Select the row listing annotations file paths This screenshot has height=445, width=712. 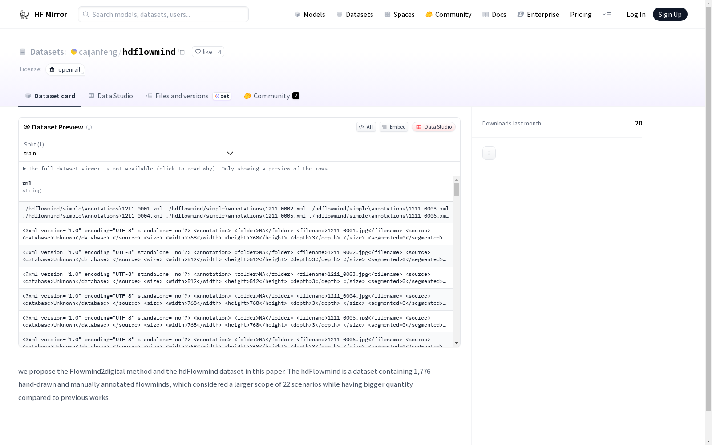236,212
